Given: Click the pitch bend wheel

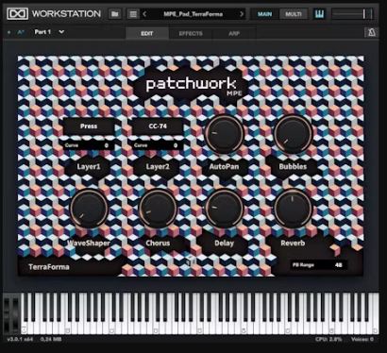Looking at the screenshot, I should pos(7,313).
